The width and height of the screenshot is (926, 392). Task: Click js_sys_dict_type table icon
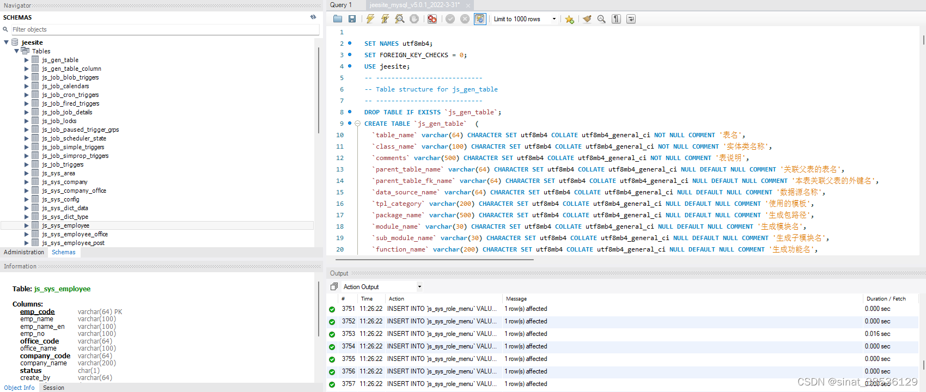35,217
